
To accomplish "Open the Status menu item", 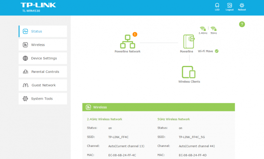I will tap(43, 31).
